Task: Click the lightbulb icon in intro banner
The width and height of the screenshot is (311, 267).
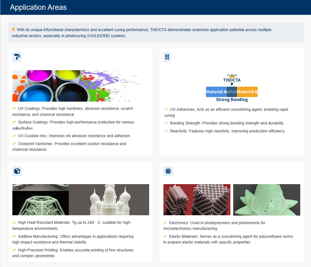Action: [x=13, y=30]
